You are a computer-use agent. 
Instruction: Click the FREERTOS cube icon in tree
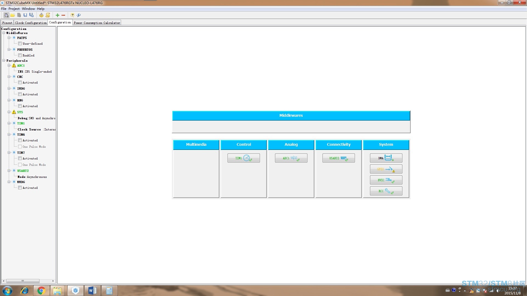[14, 50]
